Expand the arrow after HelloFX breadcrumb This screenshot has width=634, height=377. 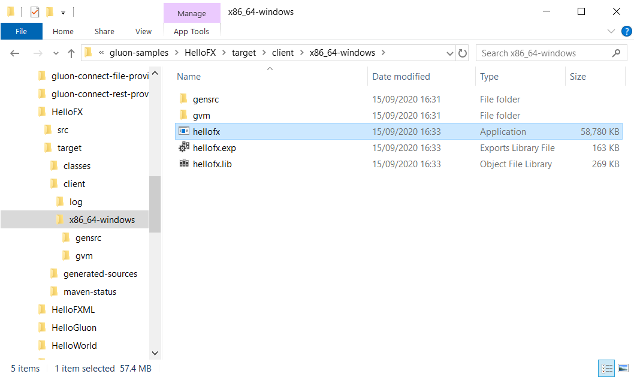[x=224, y=53]
